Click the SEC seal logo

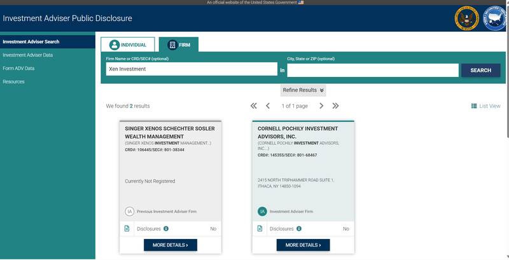click(x=466, y=20)
